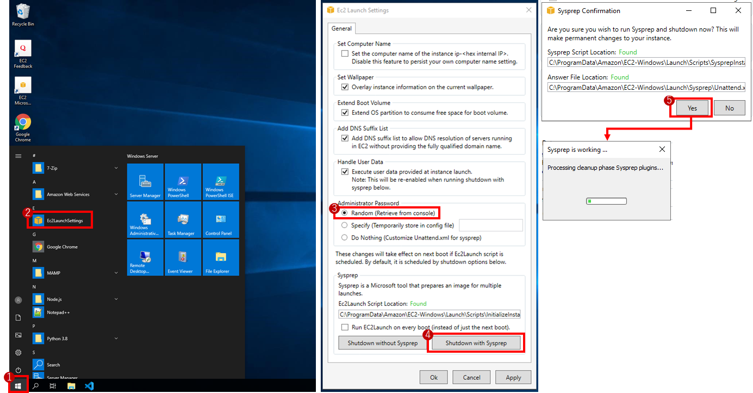Open Power options in Start menu

[18, 370]
